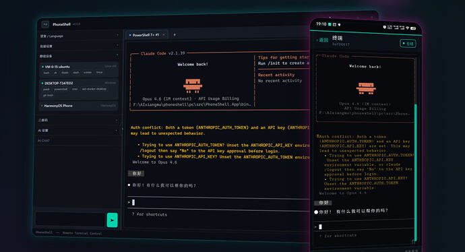The height and width of the screenshot is (252, 465).
Task: Close the PowerShell 7+ #1 tab
Action: 163,34
